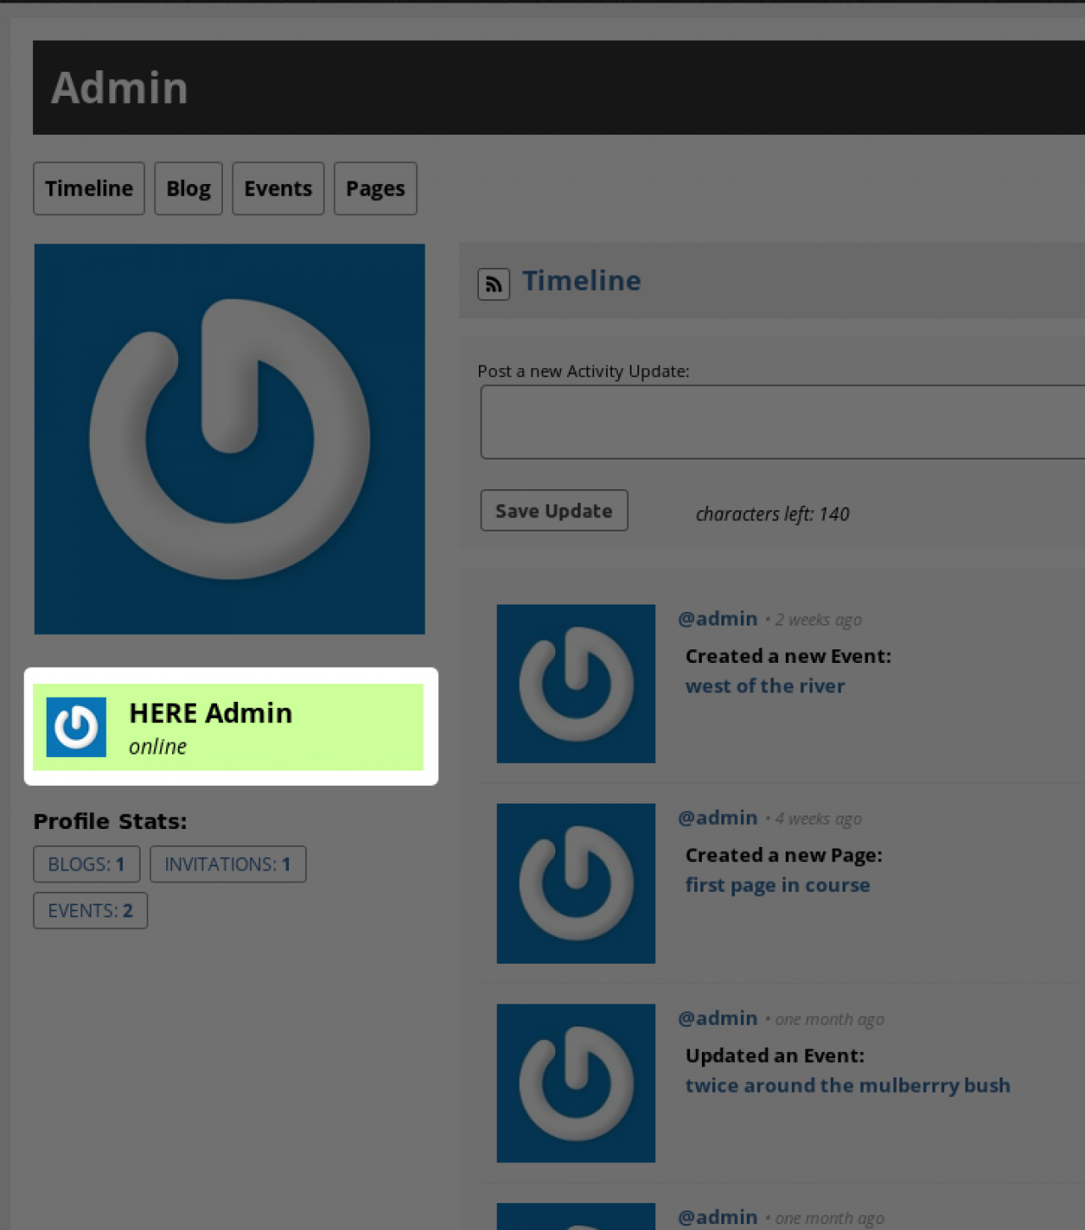Click the Timeline section heading link
Screen dimensions: 1085x1230
tap(581, 281)
